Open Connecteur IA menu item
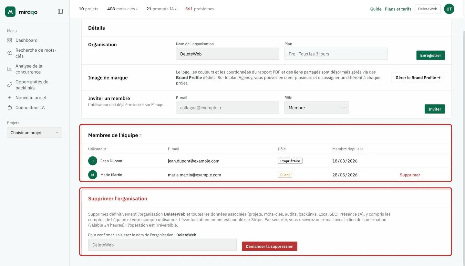The height and width of the screenshot is (266, 465). click(x=30, y=108)
